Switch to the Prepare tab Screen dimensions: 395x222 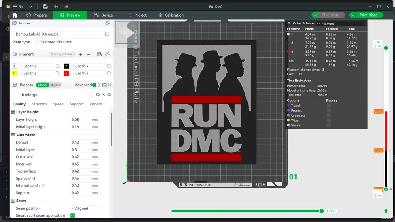point(37,15)
